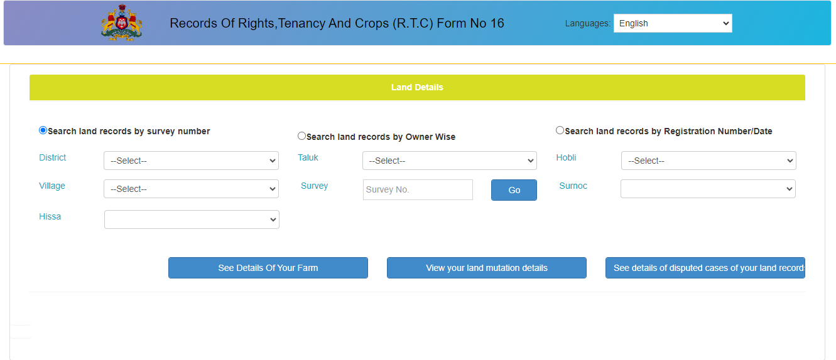Open the Hobli dropdown

708,161
